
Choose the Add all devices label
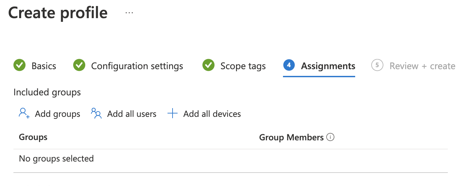pos(212,114)
